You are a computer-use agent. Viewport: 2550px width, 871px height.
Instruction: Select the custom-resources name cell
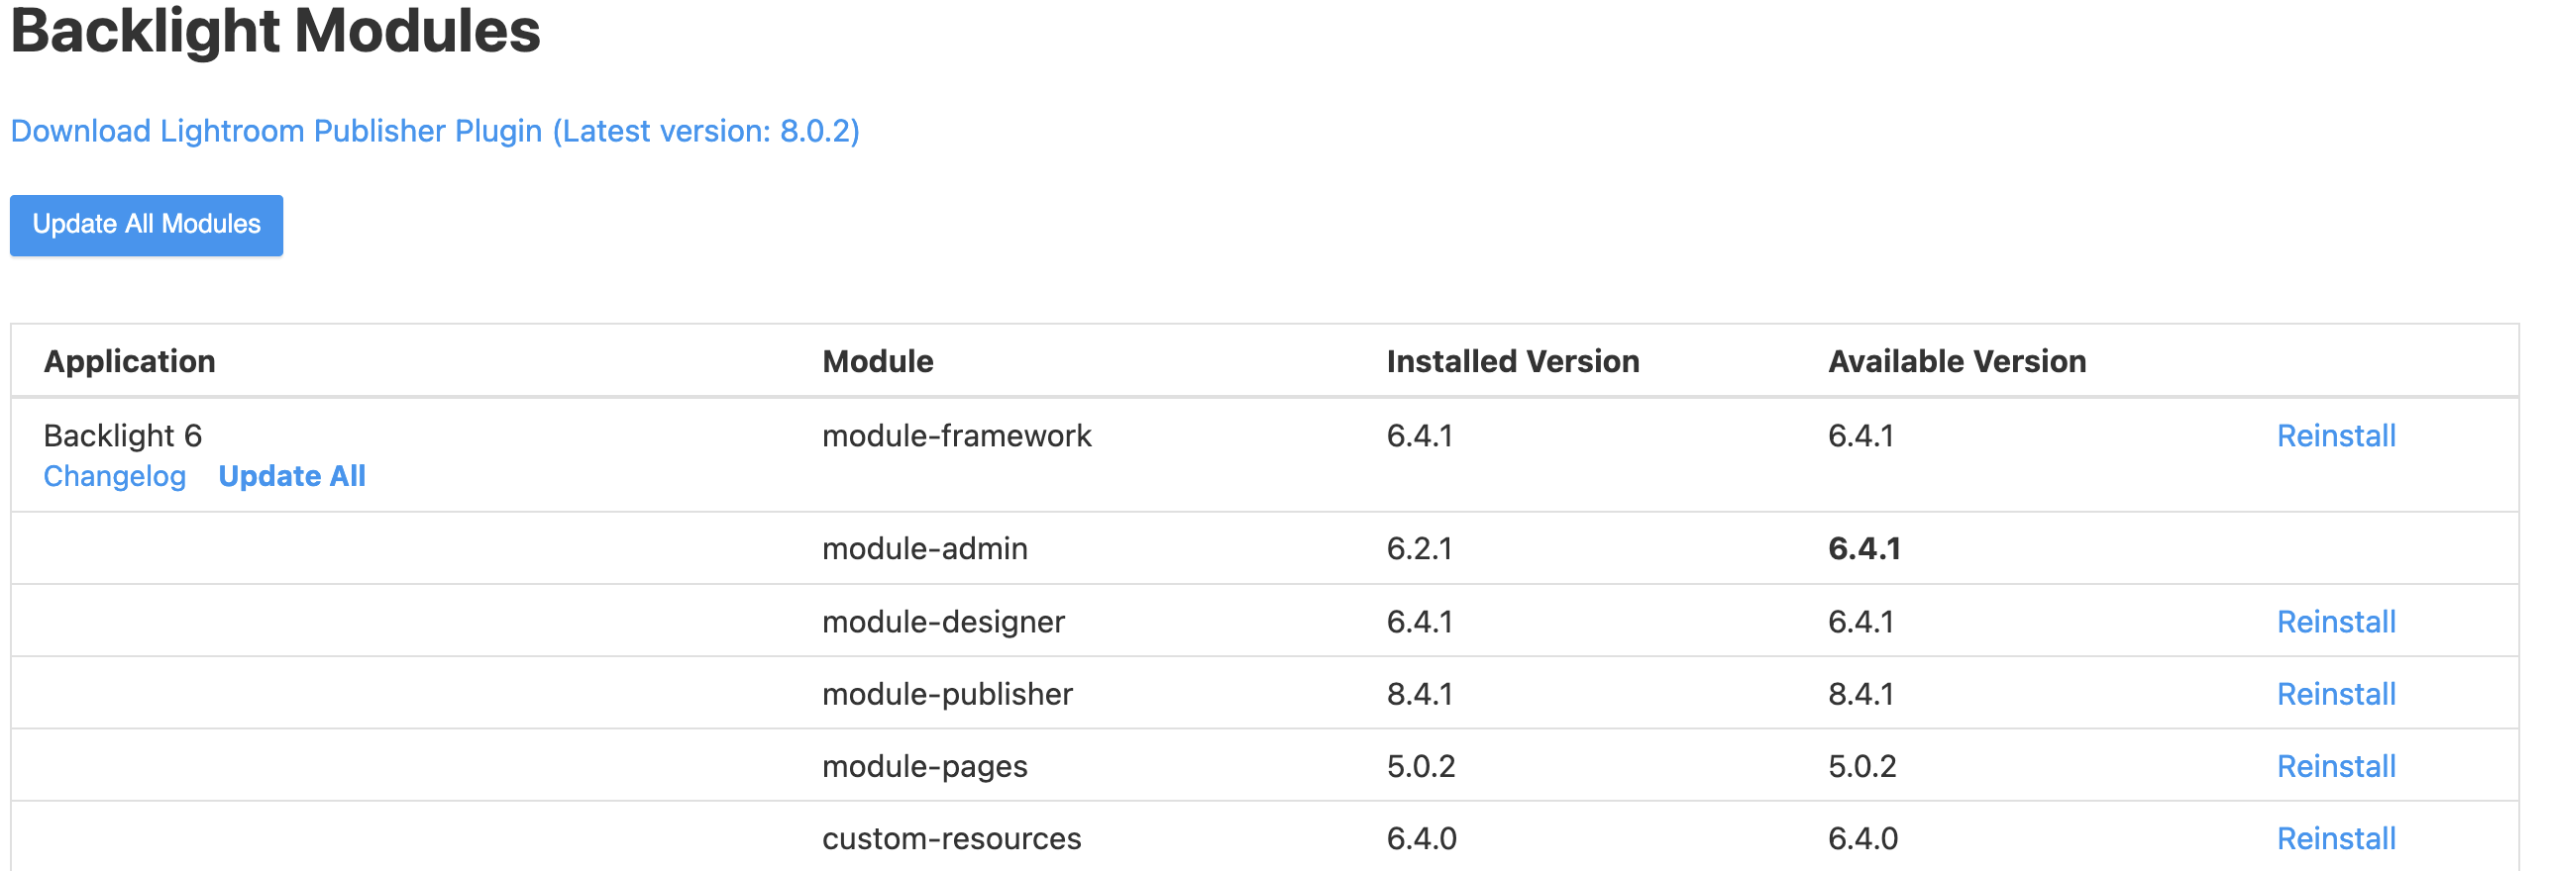(951, 838)
